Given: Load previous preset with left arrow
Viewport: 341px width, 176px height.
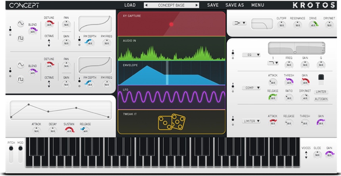Looking at the screenshot, I should click(x=146, y=5).
